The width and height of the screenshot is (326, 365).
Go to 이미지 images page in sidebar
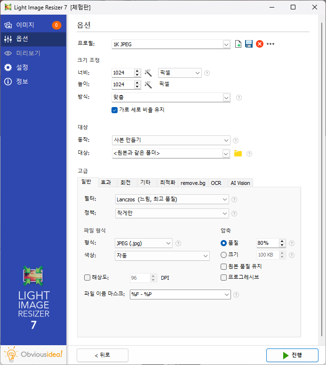tap(33, 25)
